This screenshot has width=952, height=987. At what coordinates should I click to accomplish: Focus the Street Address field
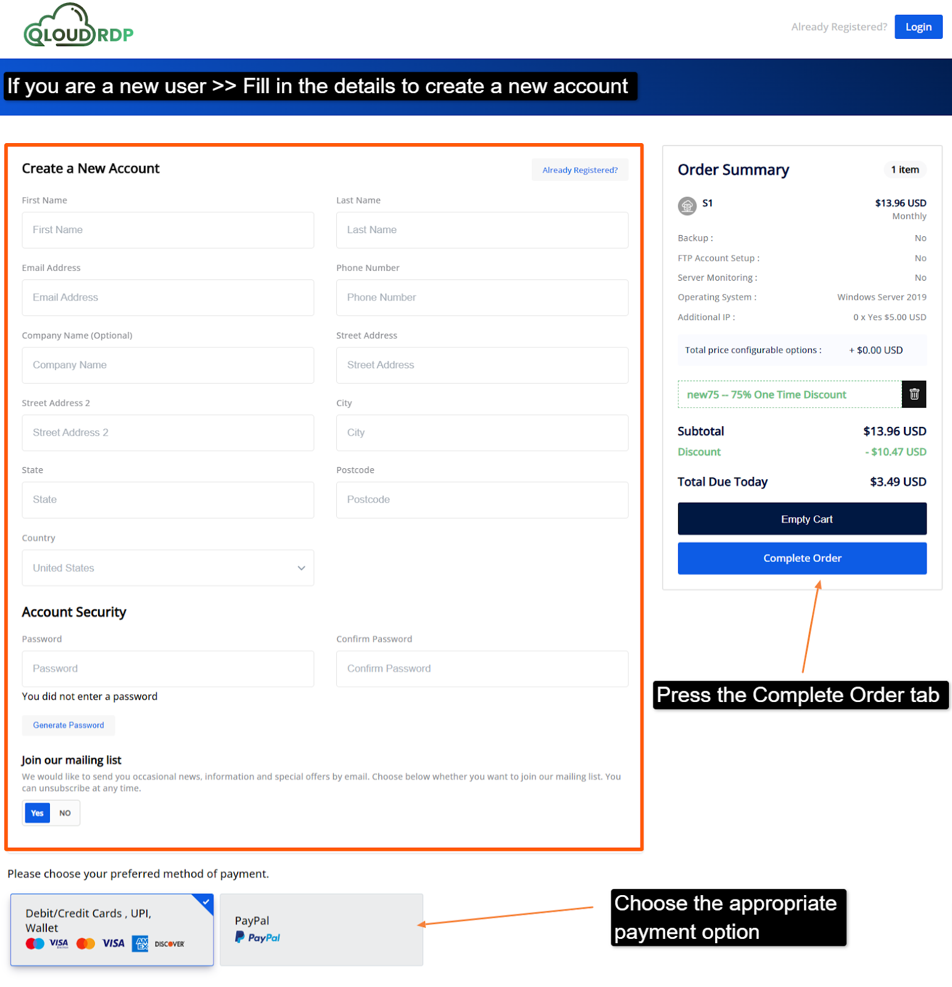pos(482,365)
